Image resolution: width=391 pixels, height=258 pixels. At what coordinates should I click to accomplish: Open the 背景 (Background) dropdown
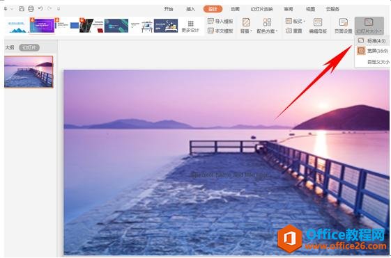click(x=246, y=26)
